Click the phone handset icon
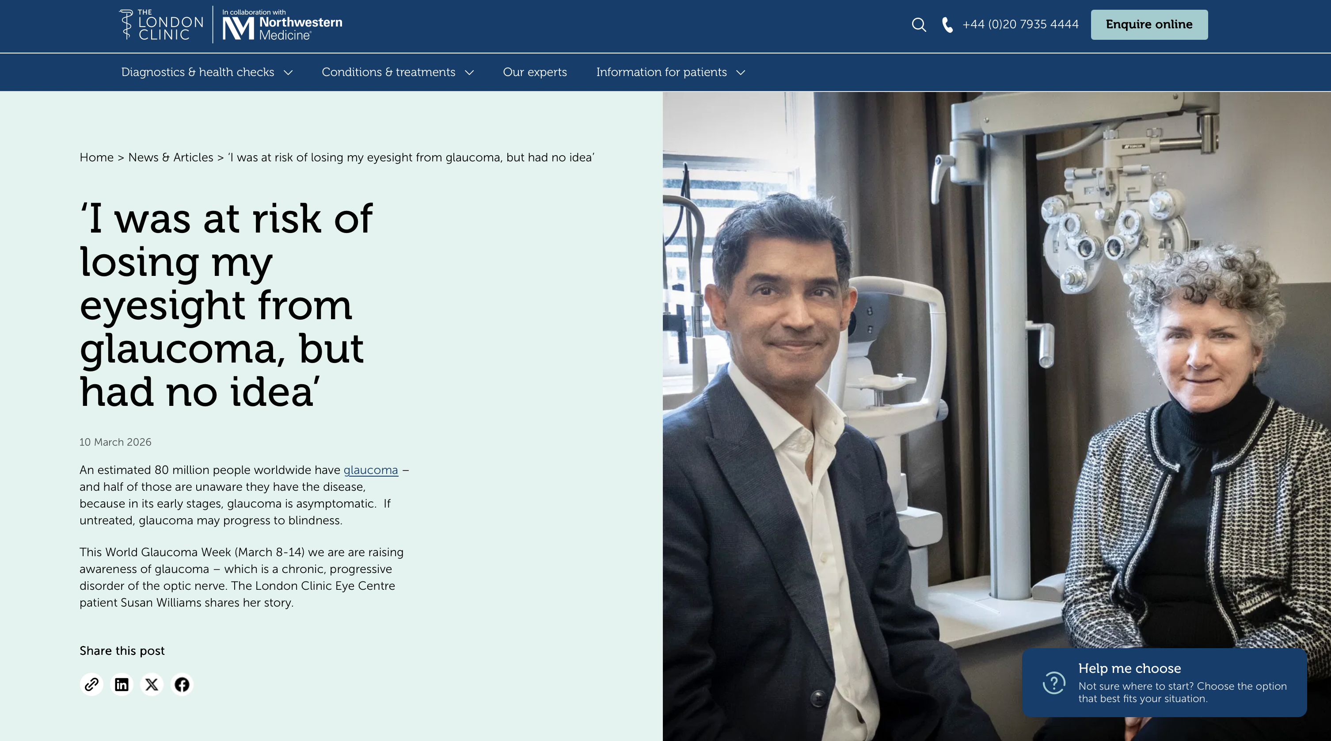This screenshot has width=1331, height=741. (947, 25)
